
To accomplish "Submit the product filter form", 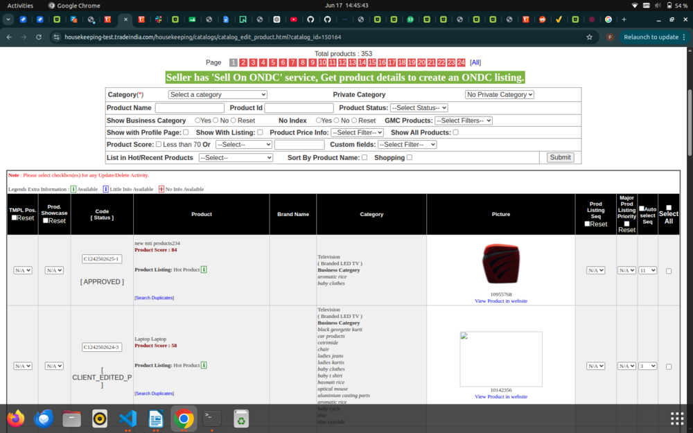I will (561, 157).
